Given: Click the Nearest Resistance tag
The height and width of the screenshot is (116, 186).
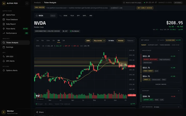Looking at the screenshot, I should tap(150, 60).
